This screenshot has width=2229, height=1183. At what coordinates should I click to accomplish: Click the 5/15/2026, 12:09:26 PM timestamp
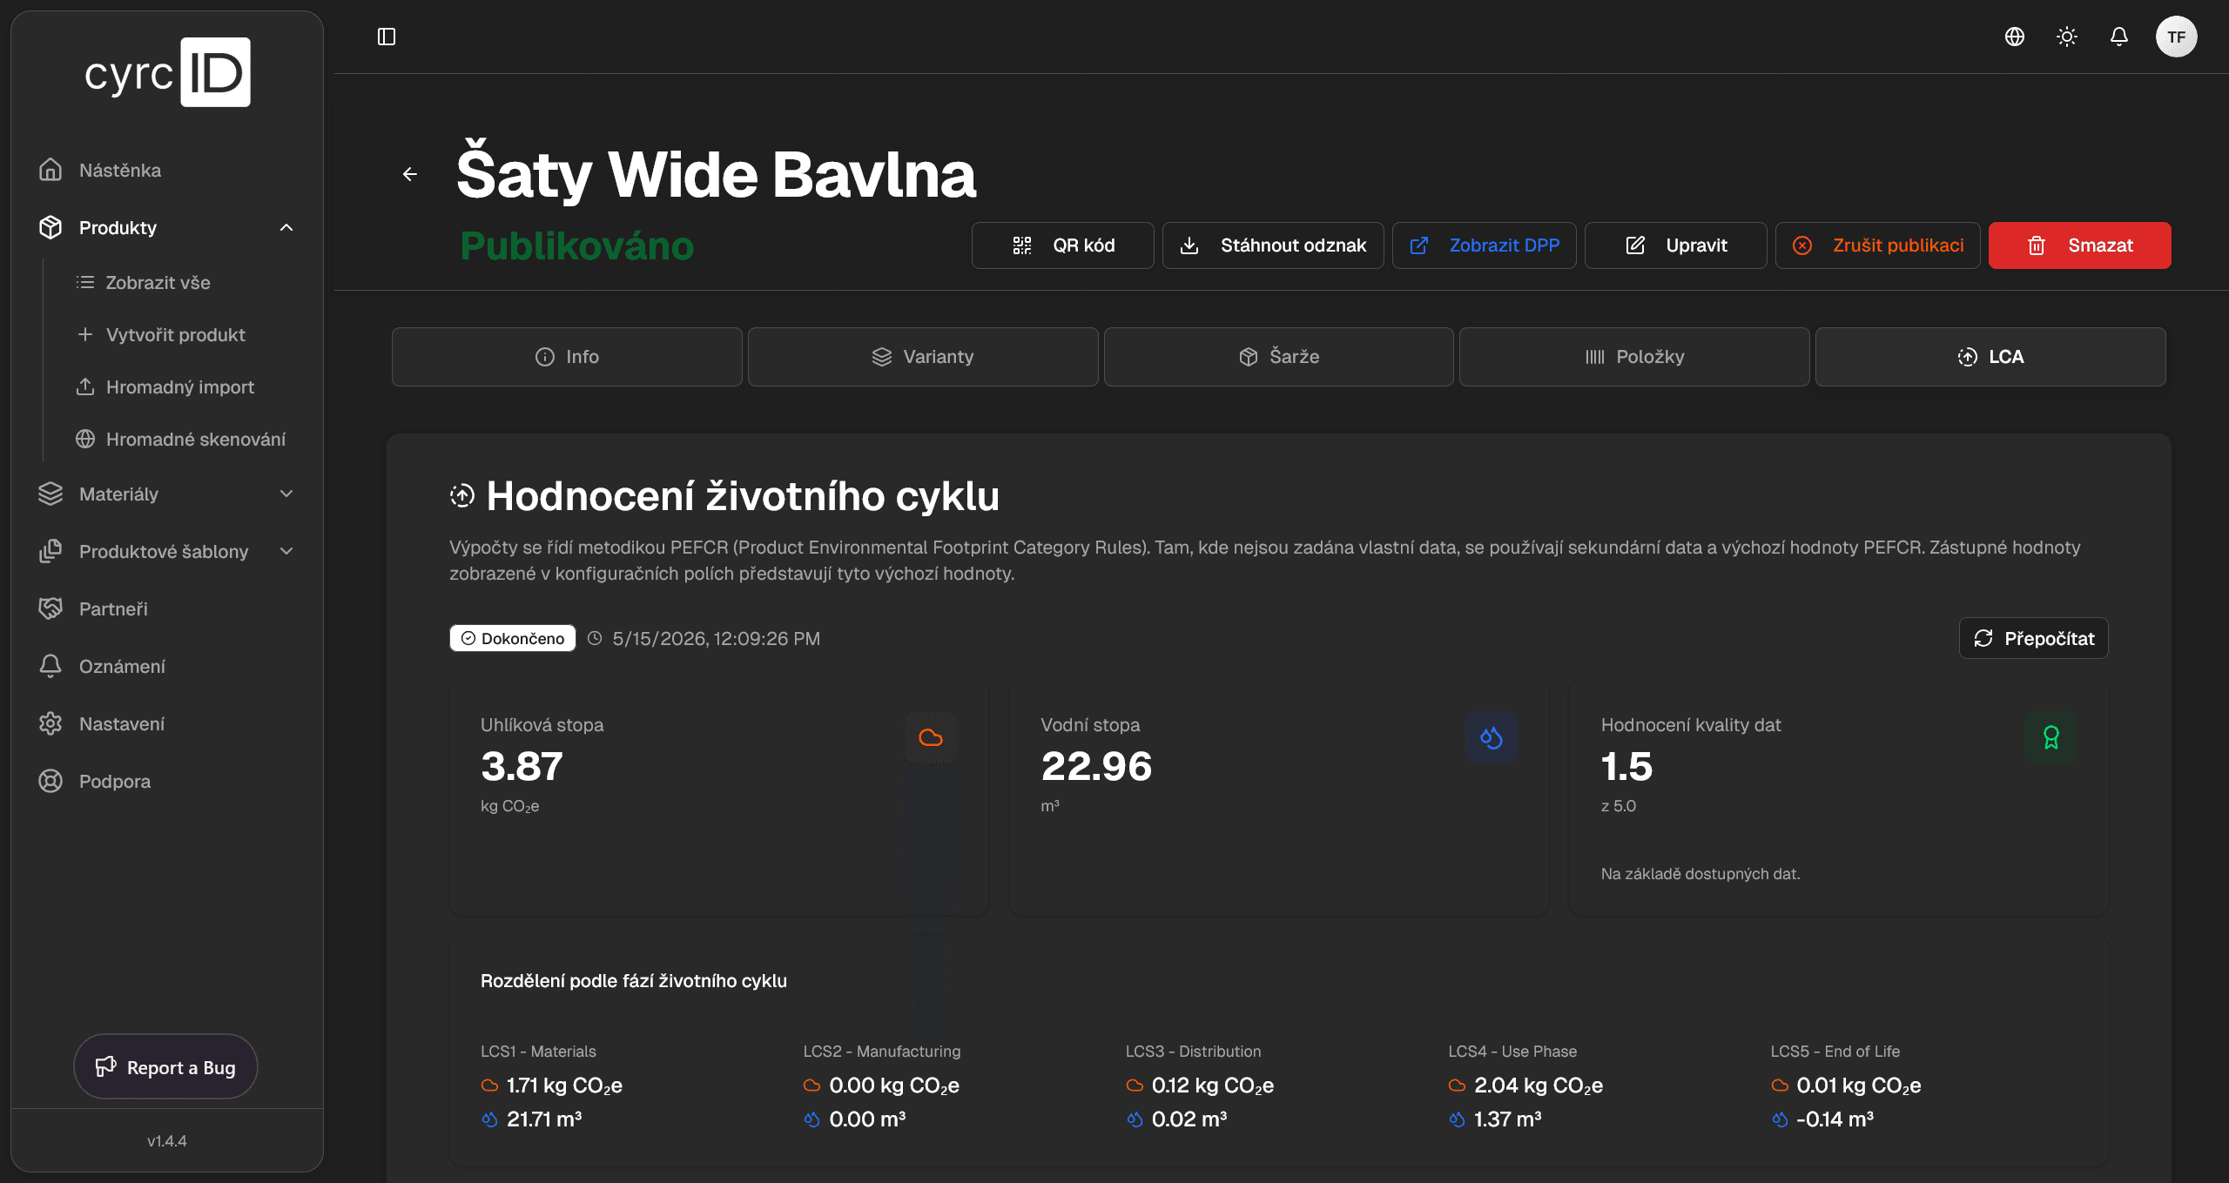click(717, 638)
